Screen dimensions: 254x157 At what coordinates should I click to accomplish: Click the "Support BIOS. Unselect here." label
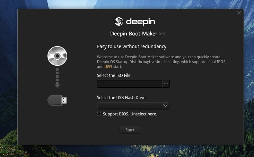point(130,114)
